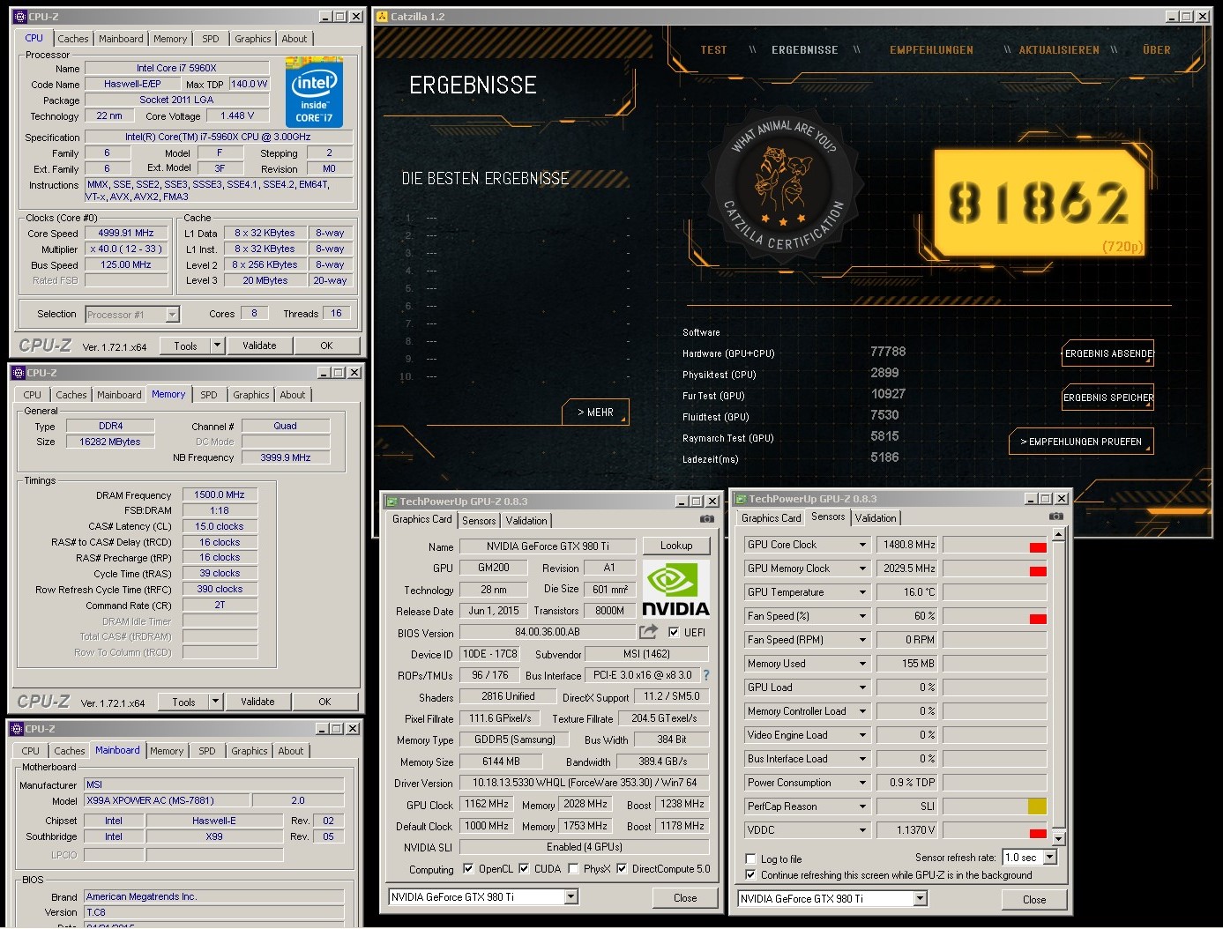This screenshot has height=929, width=1223.
Task: Open Sensors tab in GPU-Z Graphics Card window
Action: (x=479, y=521)
